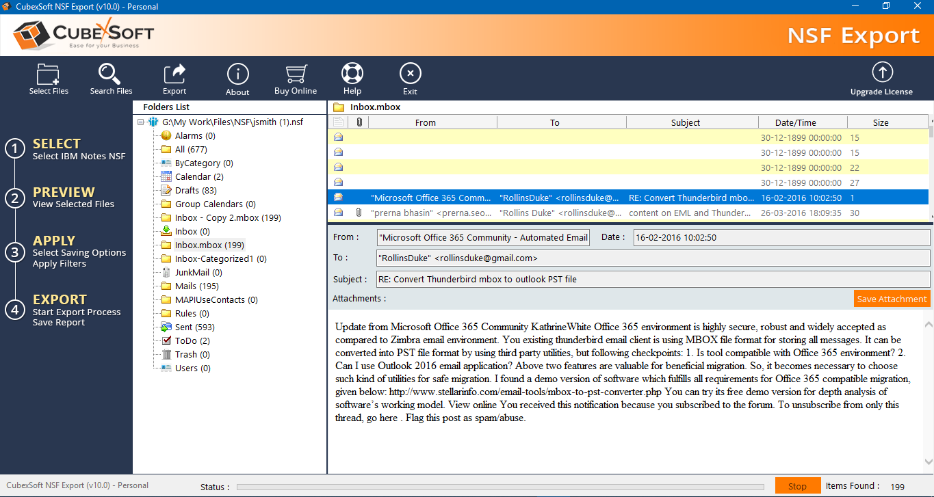
Task: Click the Select Files toolbar icon
Action: click(x=49, y=74)
